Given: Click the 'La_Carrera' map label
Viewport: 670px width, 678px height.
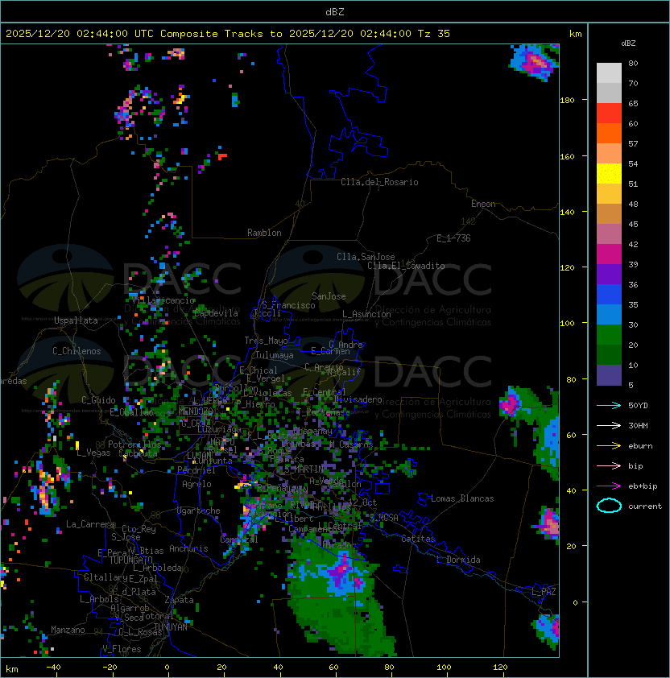Looking at the screenshot, I should [90, 524].
